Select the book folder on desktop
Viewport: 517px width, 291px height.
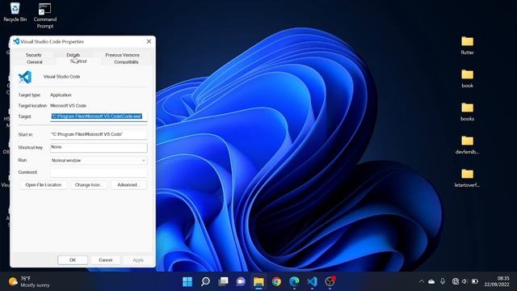(x=467, y=78)
